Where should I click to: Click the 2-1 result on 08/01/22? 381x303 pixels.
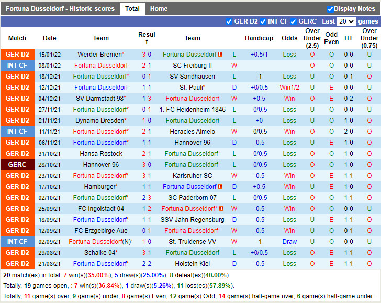(147, 66)
